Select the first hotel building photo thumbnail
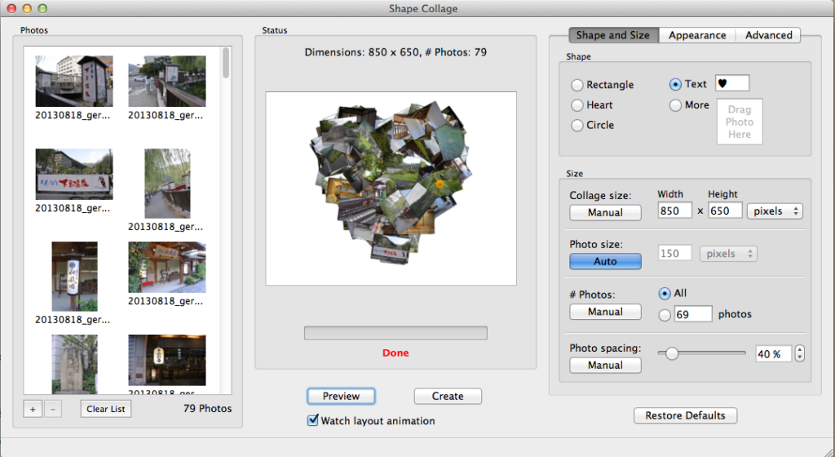835x457 pixels. pyautogui.click(x=74, y=81)
